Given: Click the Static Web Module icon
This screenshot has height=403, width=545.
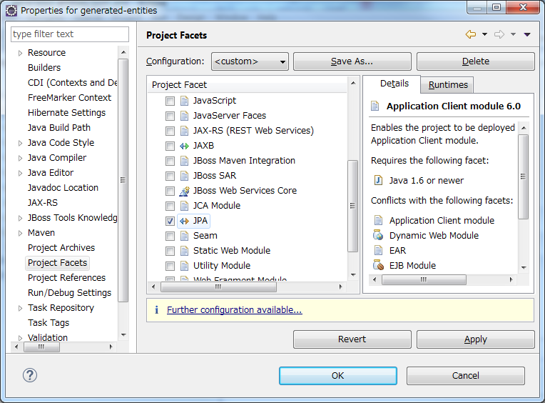Looking at the screenshot, I should (x=184, y=251).
